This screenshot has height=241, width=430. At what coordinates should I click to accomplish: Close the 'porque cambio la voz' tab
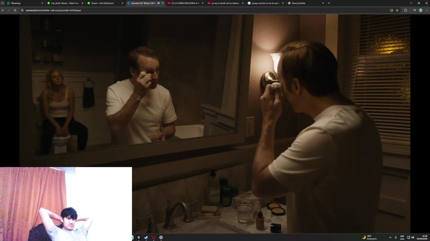point(283,3)
